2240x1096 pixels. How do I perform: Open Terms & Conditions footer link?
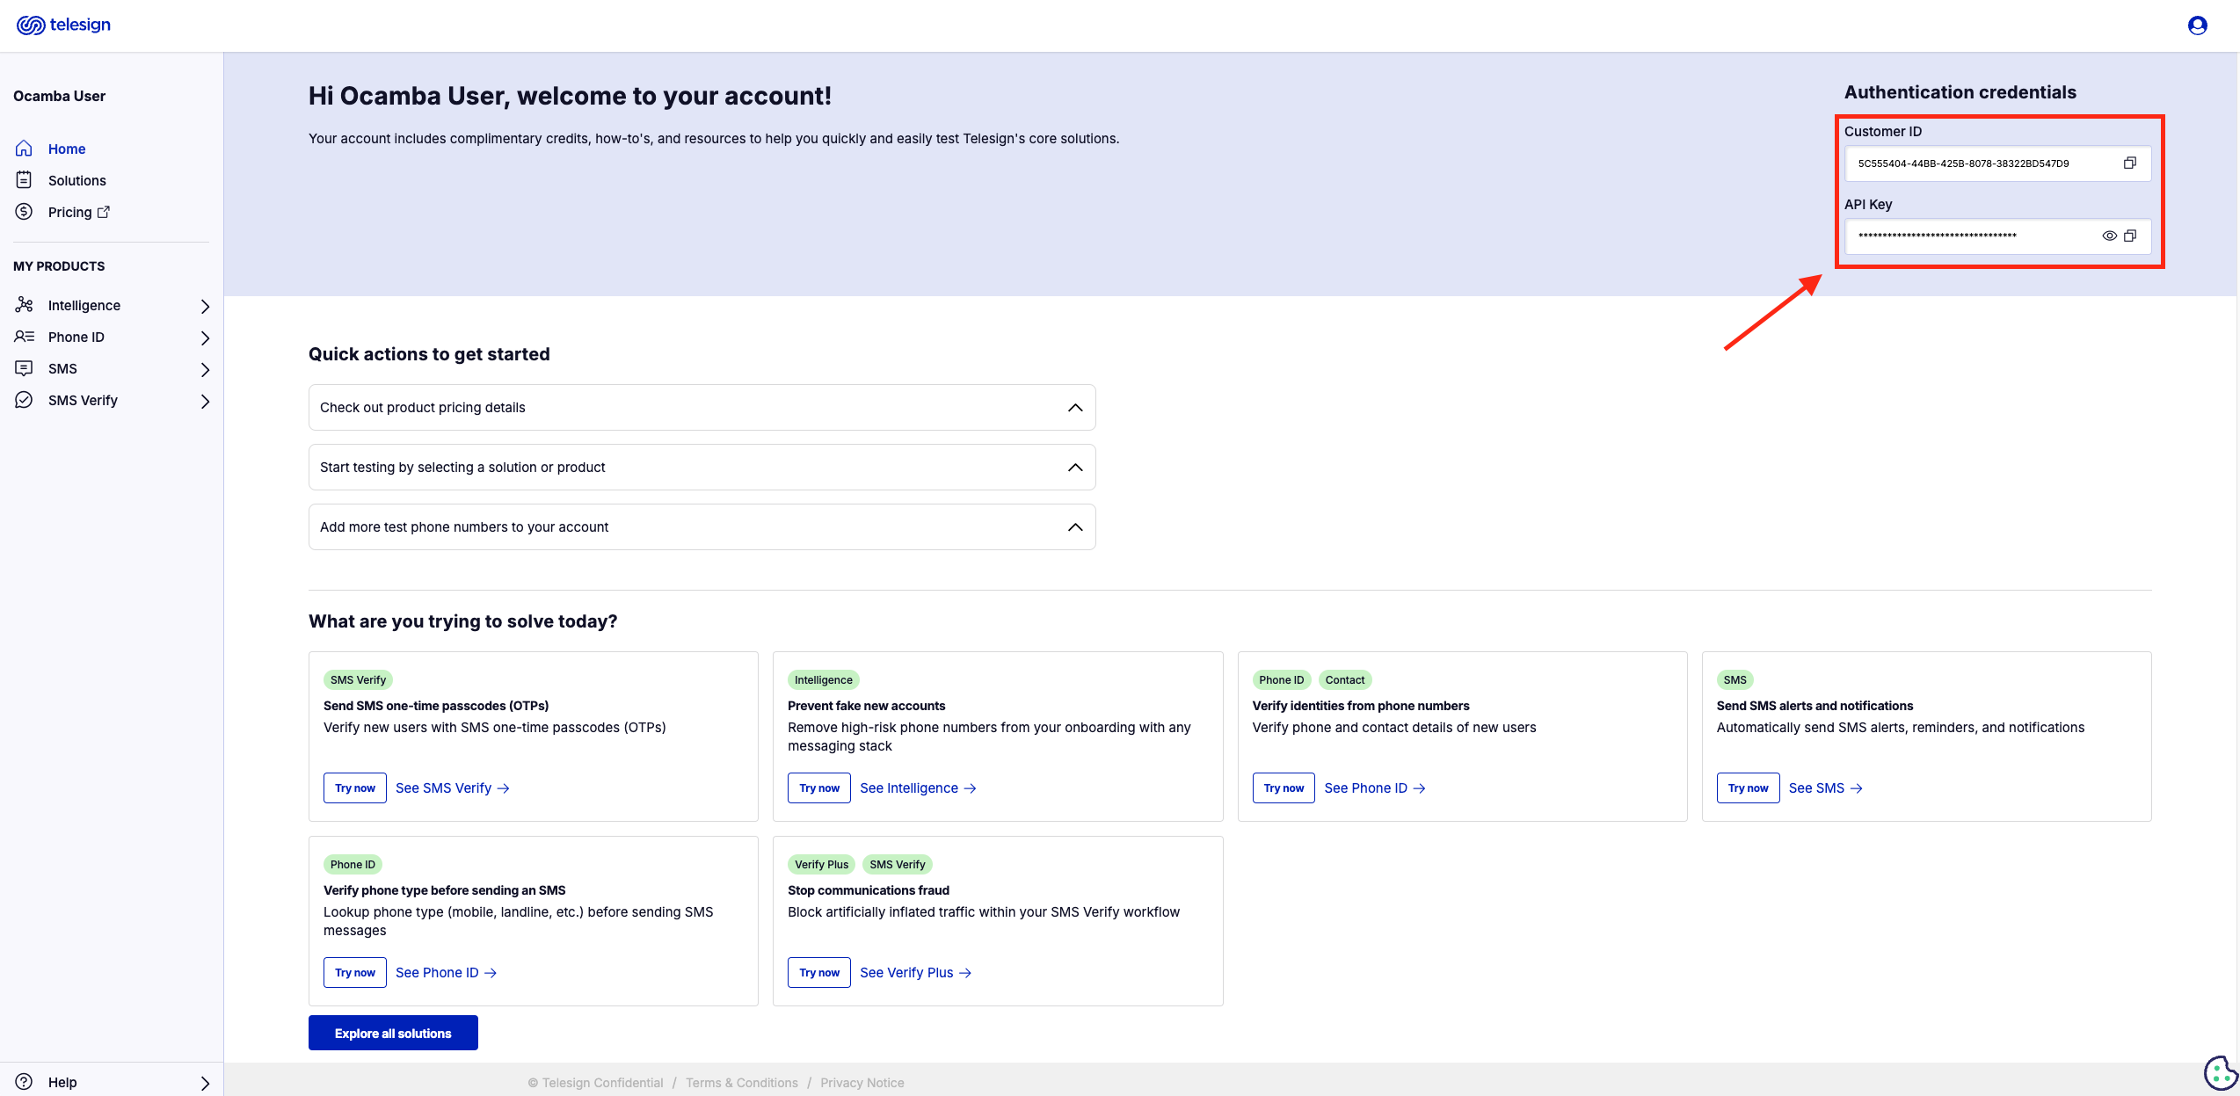[742, 1083]
